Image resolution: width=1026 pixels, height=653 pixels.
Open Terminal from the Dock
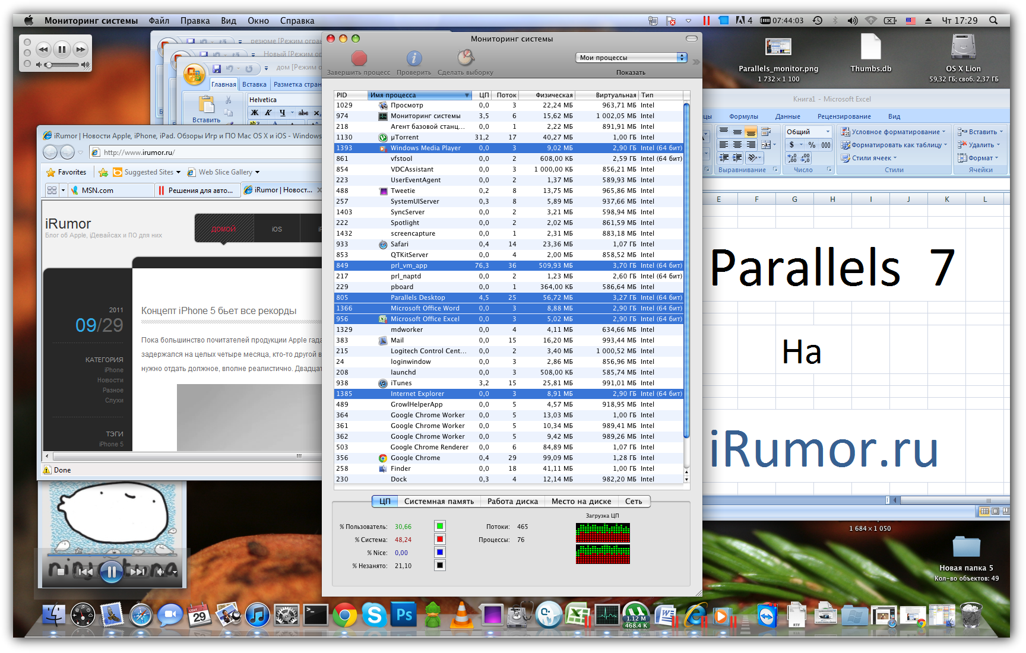[x=316, y=615]
